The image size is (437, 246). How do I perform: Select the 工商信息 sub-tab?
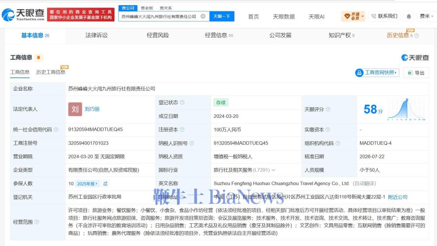[x=20, y=72]
